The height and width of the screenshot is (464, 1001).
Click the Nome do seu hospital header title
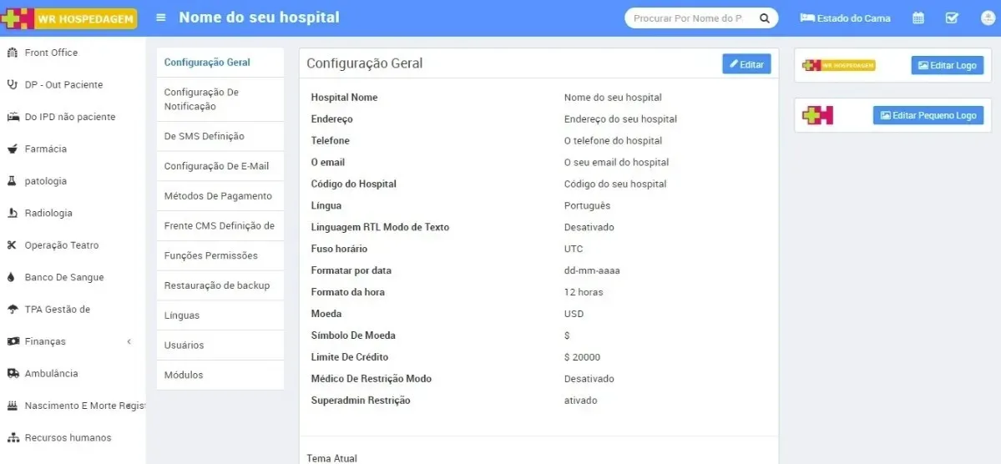click(x=259, y=18)
